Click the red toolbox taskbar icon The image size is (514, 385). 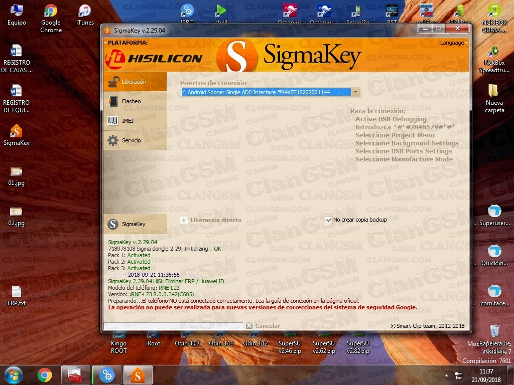(x=76, y=375)
